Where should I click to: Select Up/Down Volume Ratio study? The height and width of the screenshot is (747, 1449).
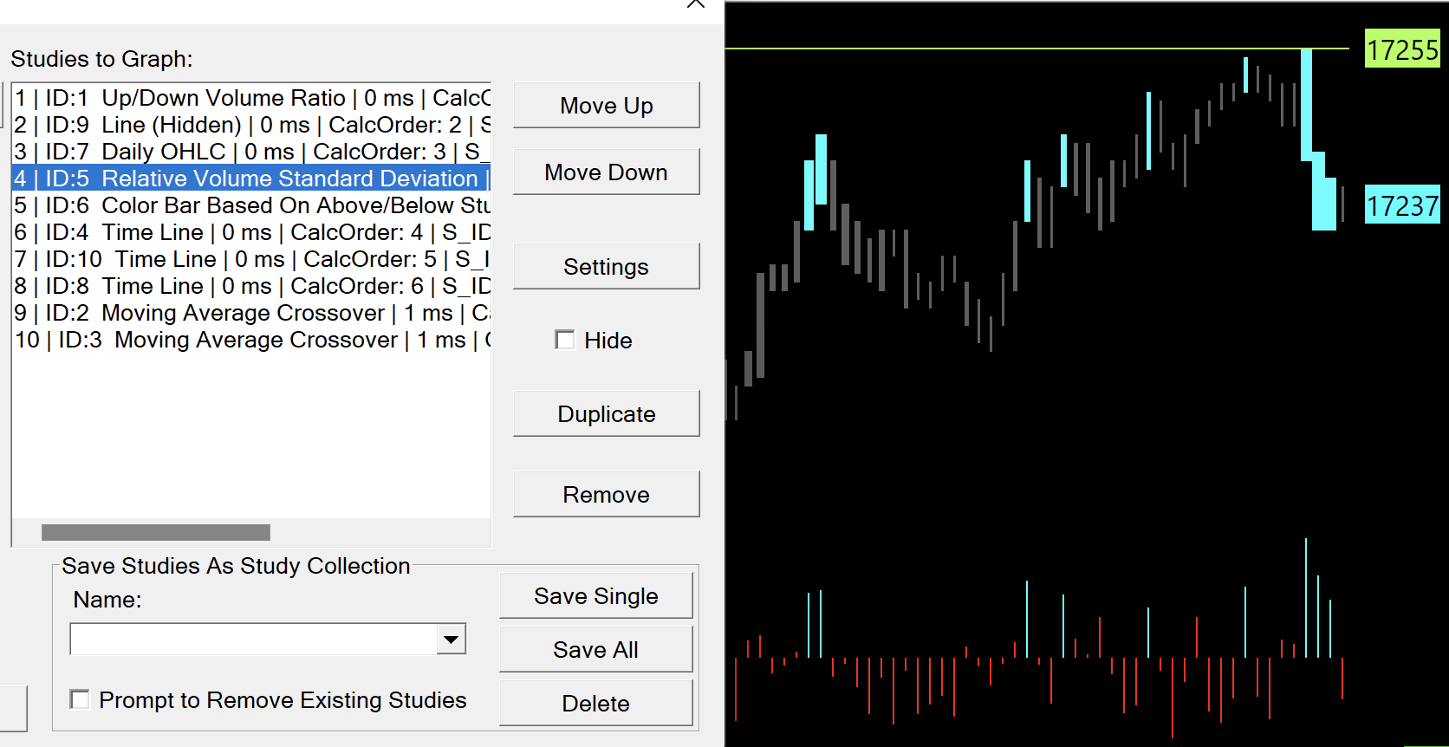tap(251, 98)
